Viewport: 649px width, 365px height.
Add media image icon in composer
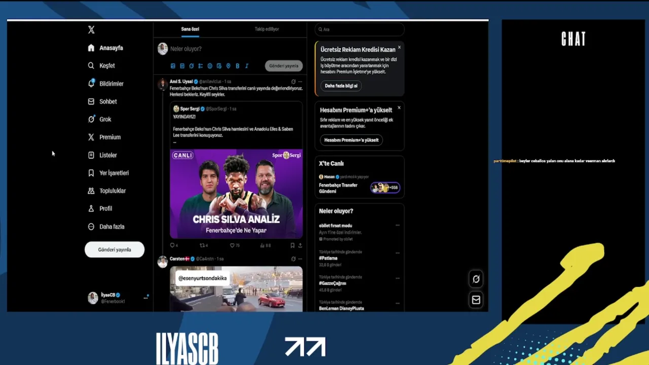click(x=173, y=66)
